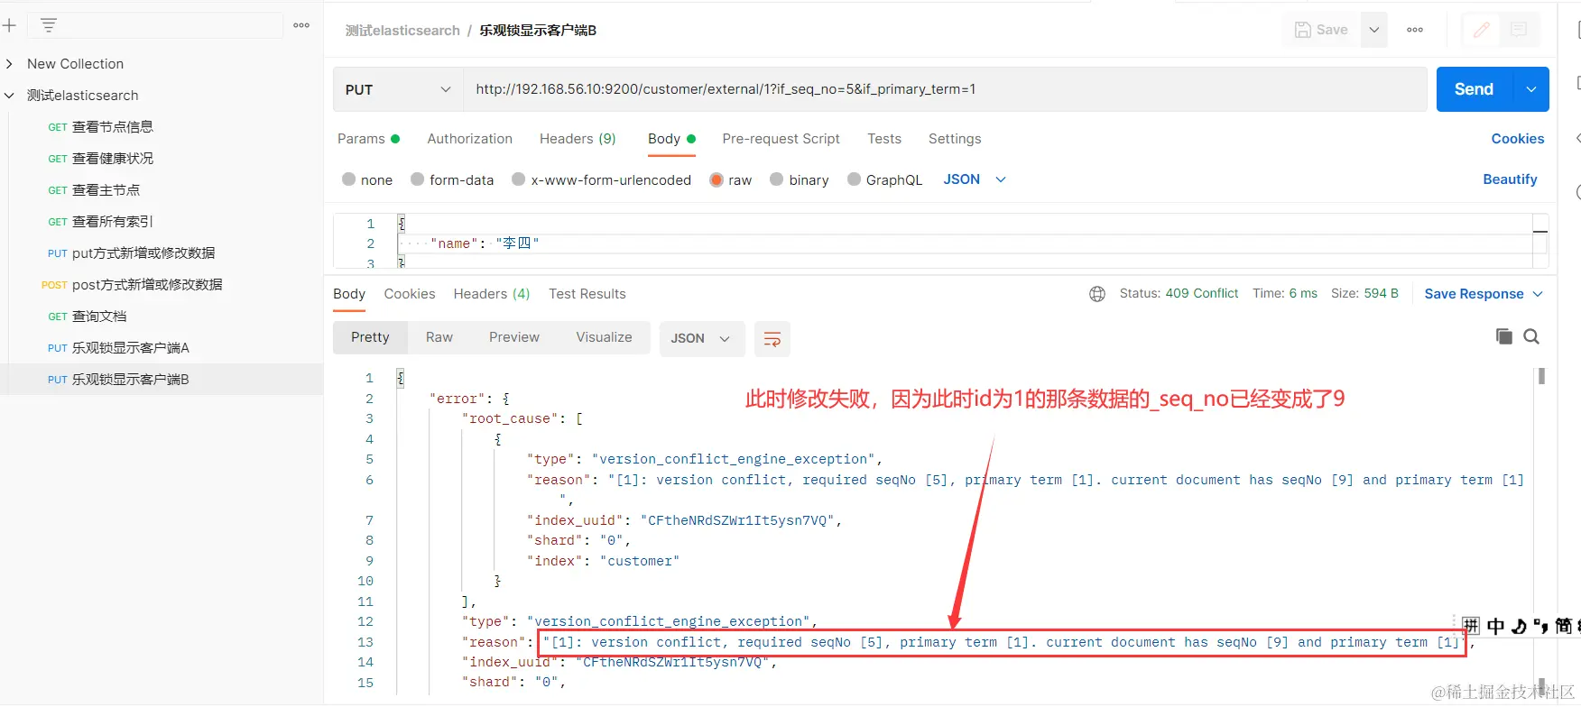Image resolution: width=1581 pixels, height=707 pixels.
Task: Open the Tests tab
Action: click(884, 139)
